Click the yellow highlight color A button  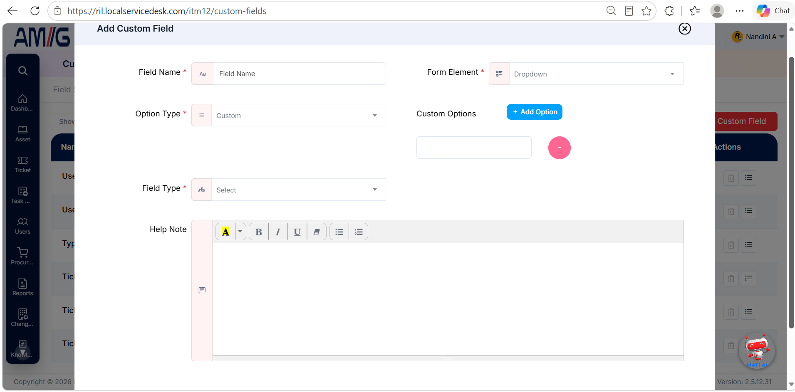[x=225, y=232]
